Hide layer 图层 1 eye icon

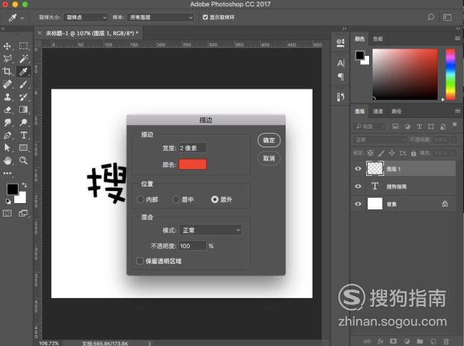[x=358, y=169]
